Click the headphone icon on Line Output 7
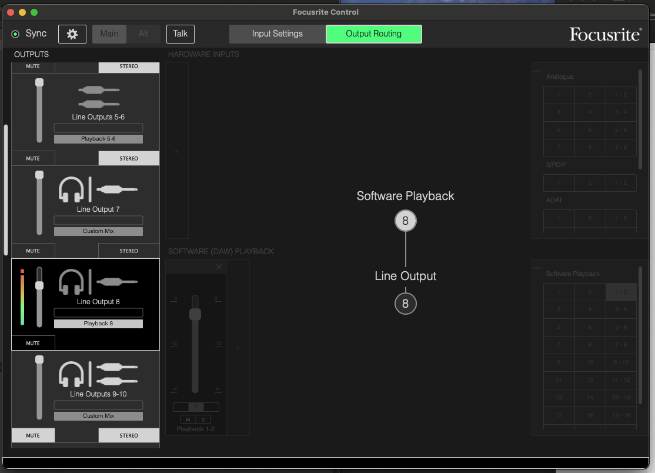Screen dimensions: 655x473 [x=70, y=189]
